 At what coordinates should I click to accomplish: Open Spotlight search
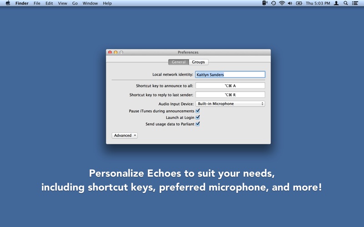[x=346, y=3]
